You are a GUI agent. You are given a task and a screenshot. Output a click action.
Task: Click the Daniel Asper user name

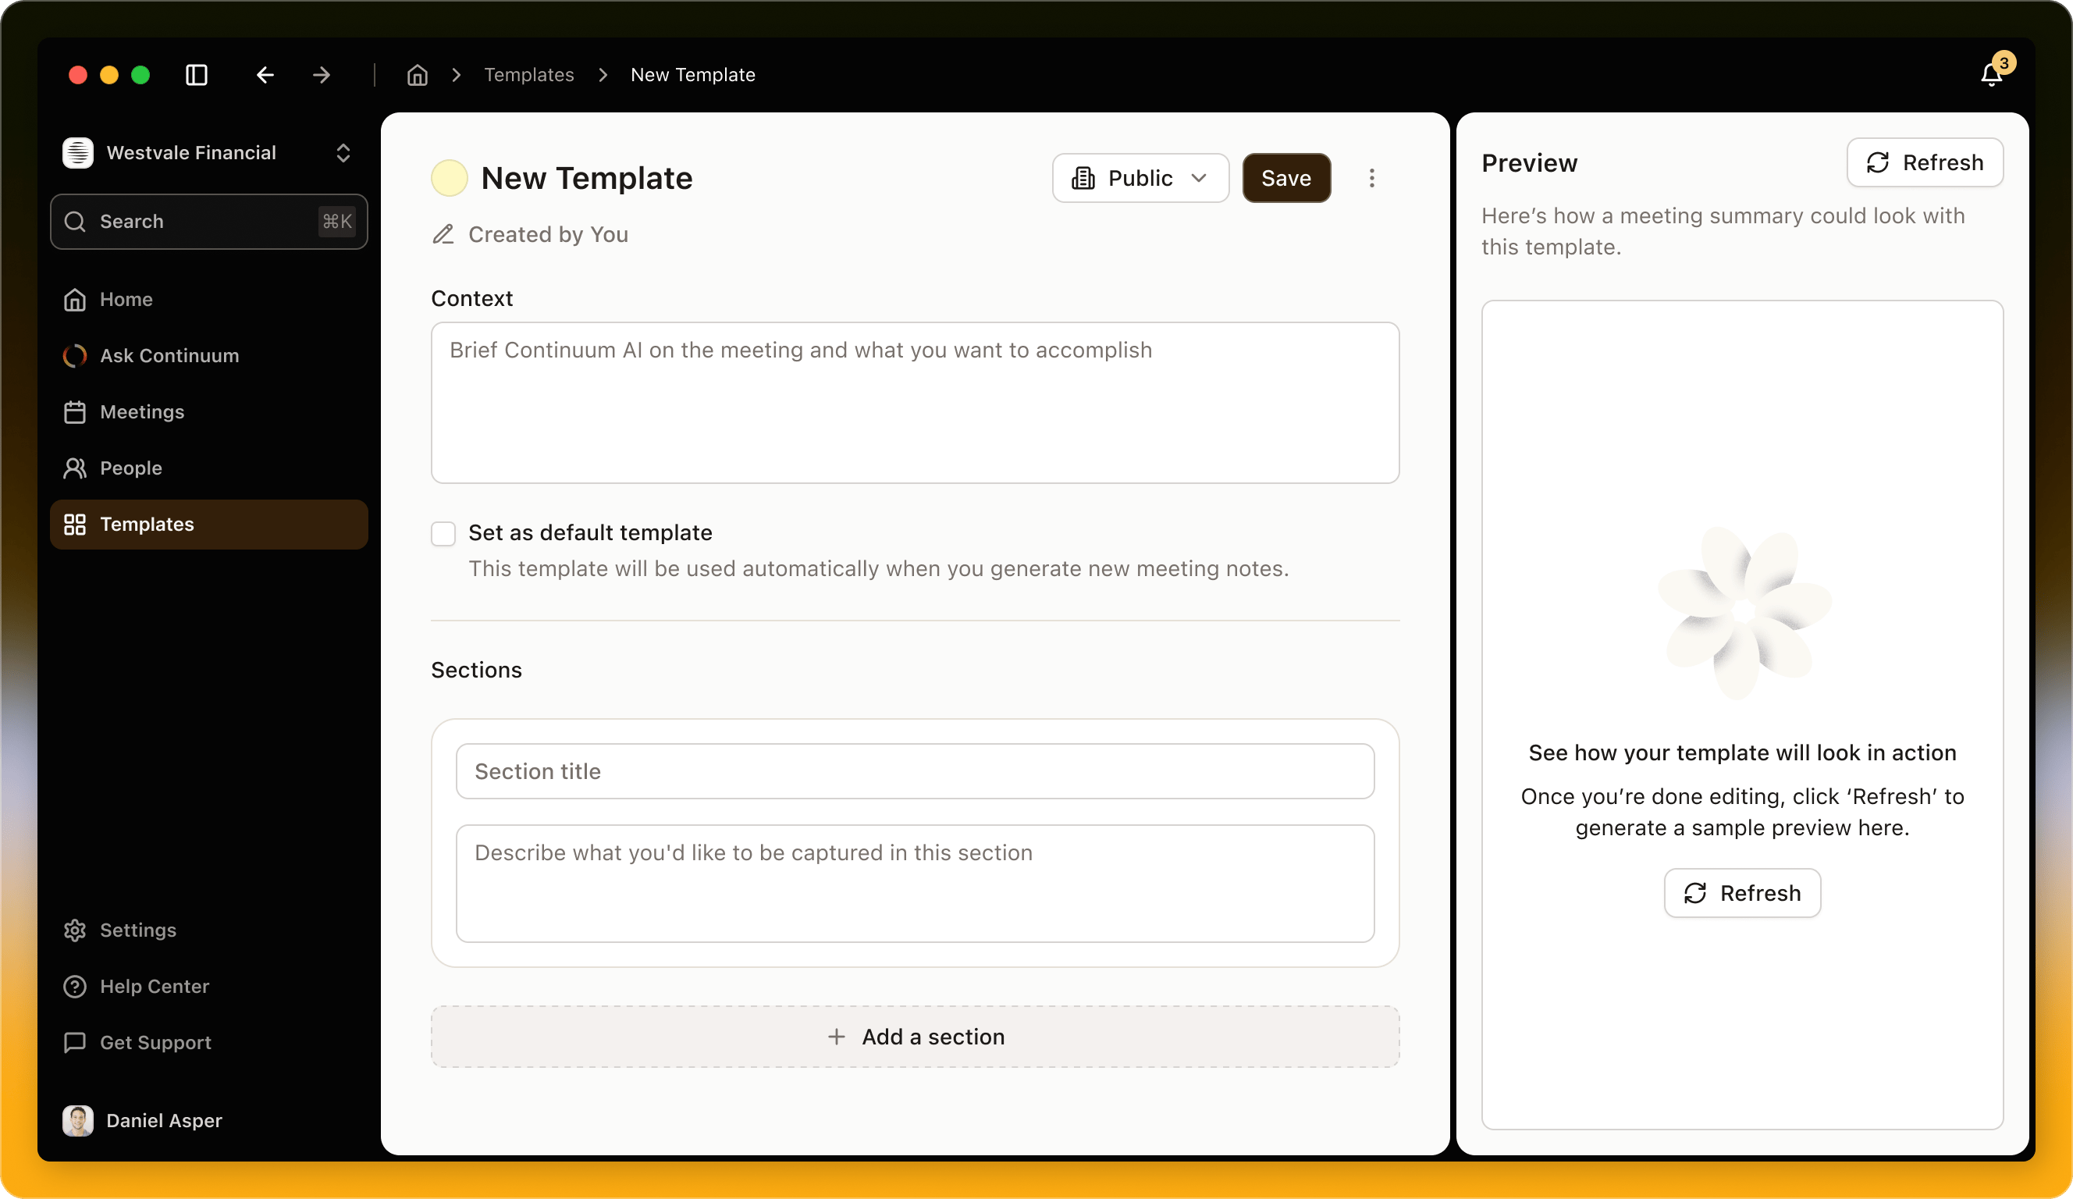[165, 1120]
